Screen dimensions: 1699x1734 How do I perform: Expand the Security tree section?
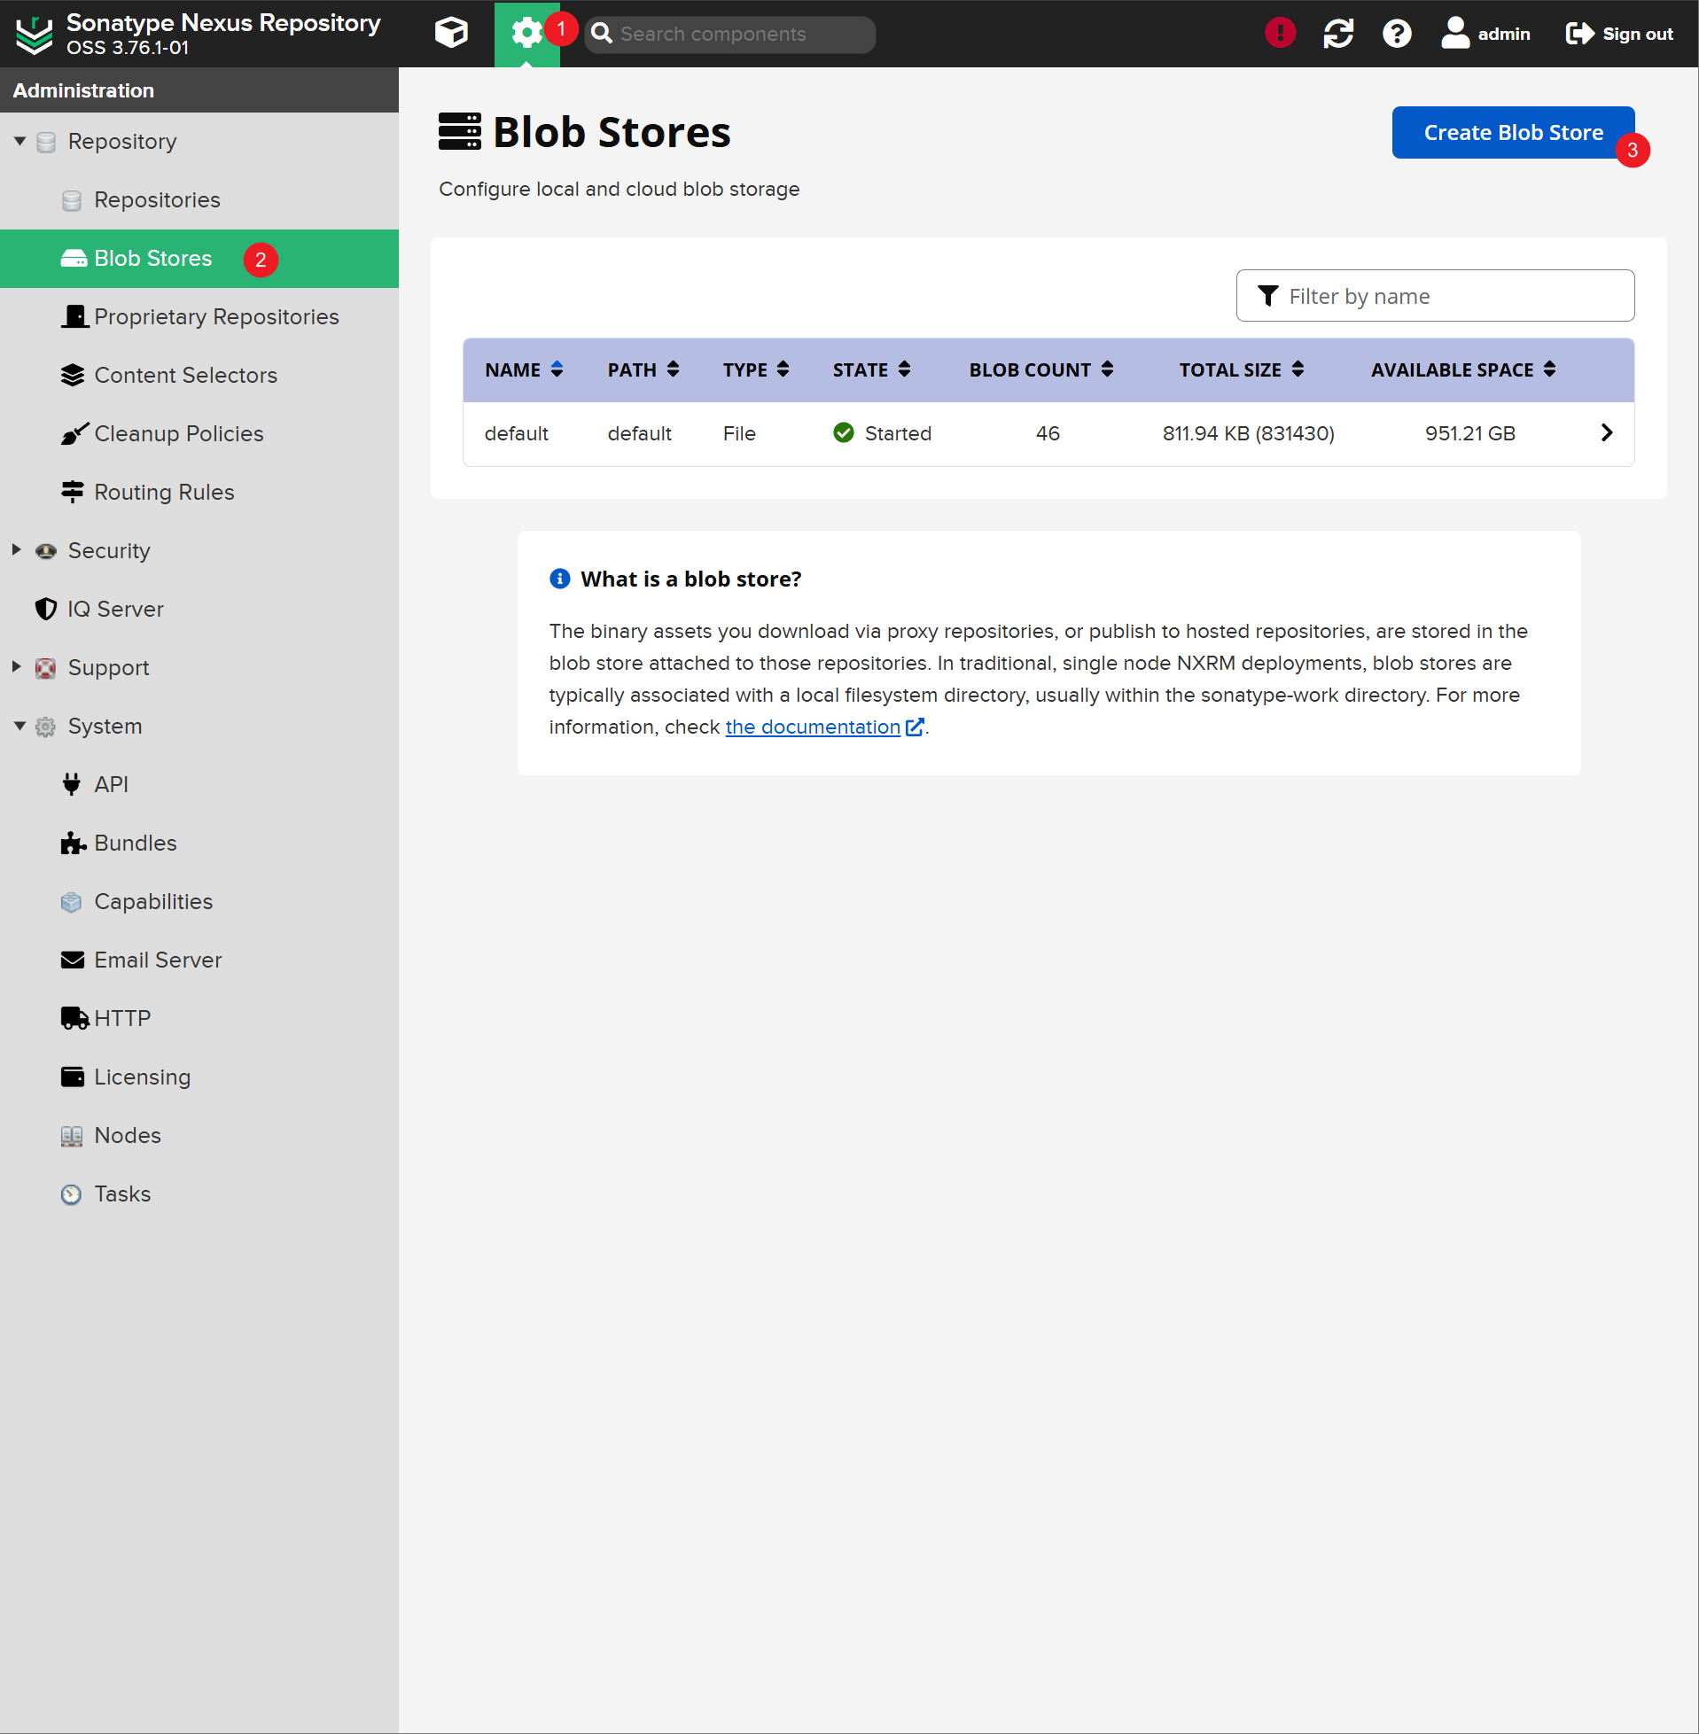point(17,549)
